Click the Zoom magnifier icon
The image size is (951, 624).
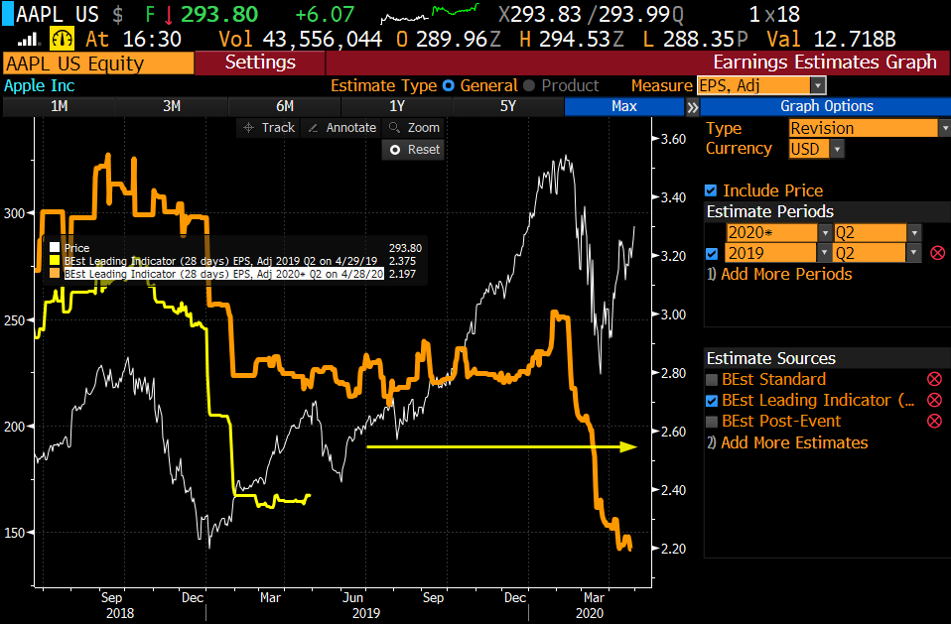(x=394, y=128)
